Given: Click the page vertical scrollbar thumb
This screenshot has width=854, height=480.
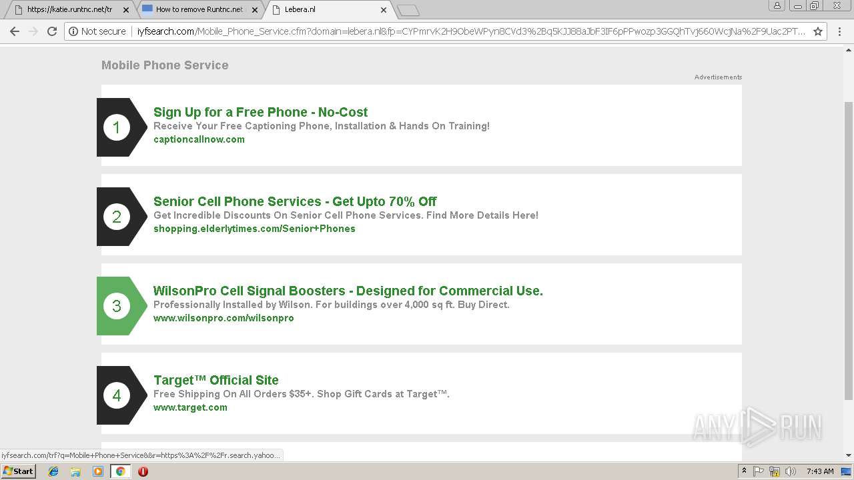Looking at the screenshot, I should 849,250.
